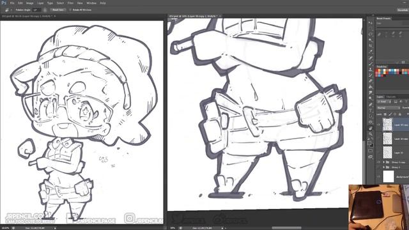The width and height of the screenshot is (409, 230).
Task: Open the Window menu
Action: [91, 3]
